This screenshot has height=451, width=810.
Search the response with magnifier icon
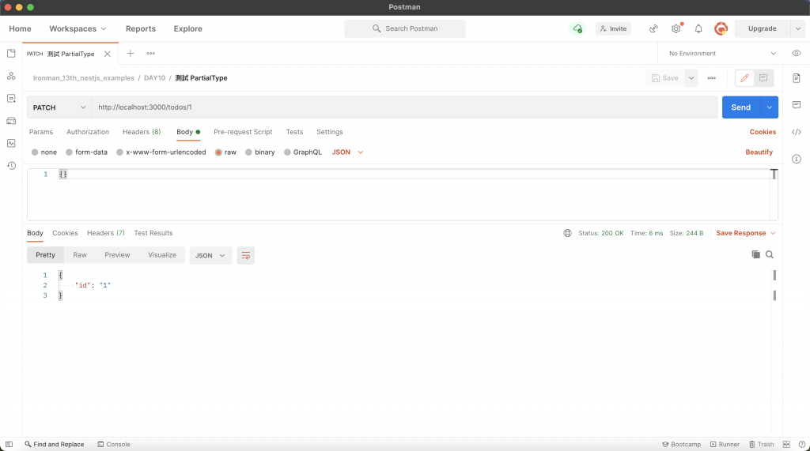point(769,254)
